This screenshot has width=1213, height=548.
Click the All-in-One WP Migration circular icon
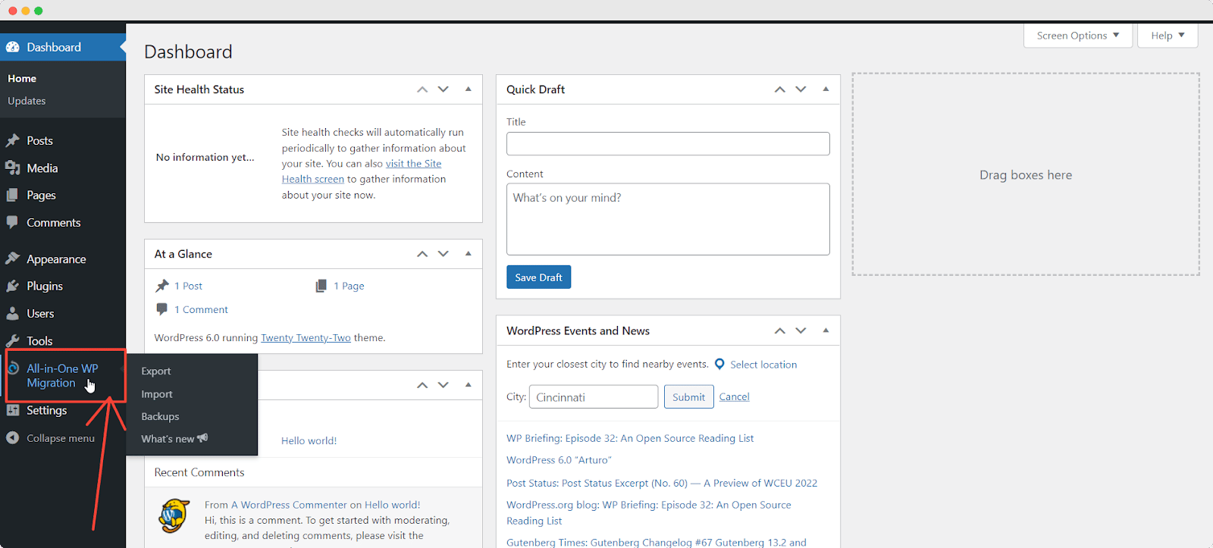13,368
